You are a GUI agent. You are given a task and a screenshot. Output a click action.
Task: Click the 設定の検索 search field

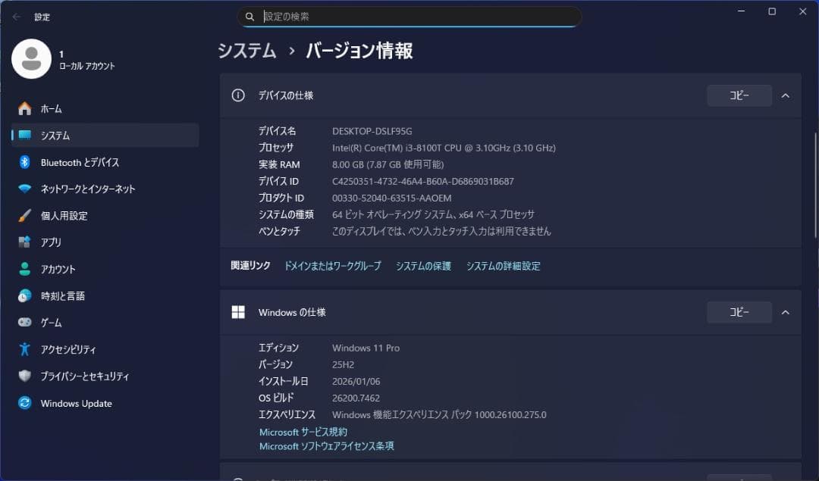coord(409,16)
